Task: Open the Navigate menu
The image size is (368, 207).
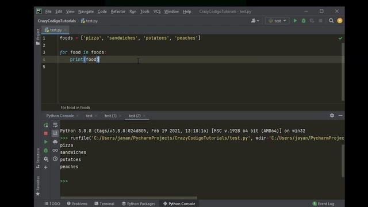Action: click(x=86, y=11)
